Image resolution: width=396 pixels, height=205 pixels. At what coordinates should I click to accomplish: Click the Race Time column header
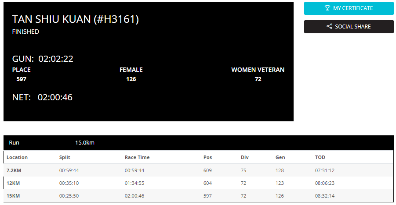[137, 157]
